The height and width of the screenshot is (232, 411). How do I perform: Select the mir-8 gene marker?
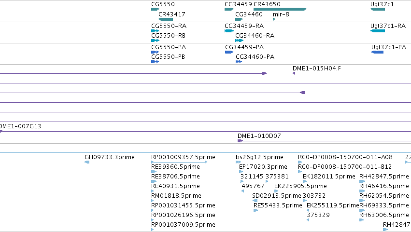pos(274,19)
